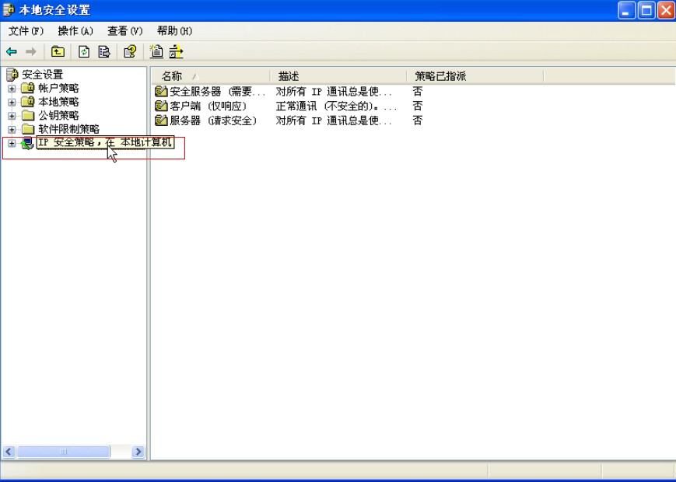The width and height of the screenshot is (676, 482).
Task: Expand the 公钥策略 tree node
Action: 12,116
